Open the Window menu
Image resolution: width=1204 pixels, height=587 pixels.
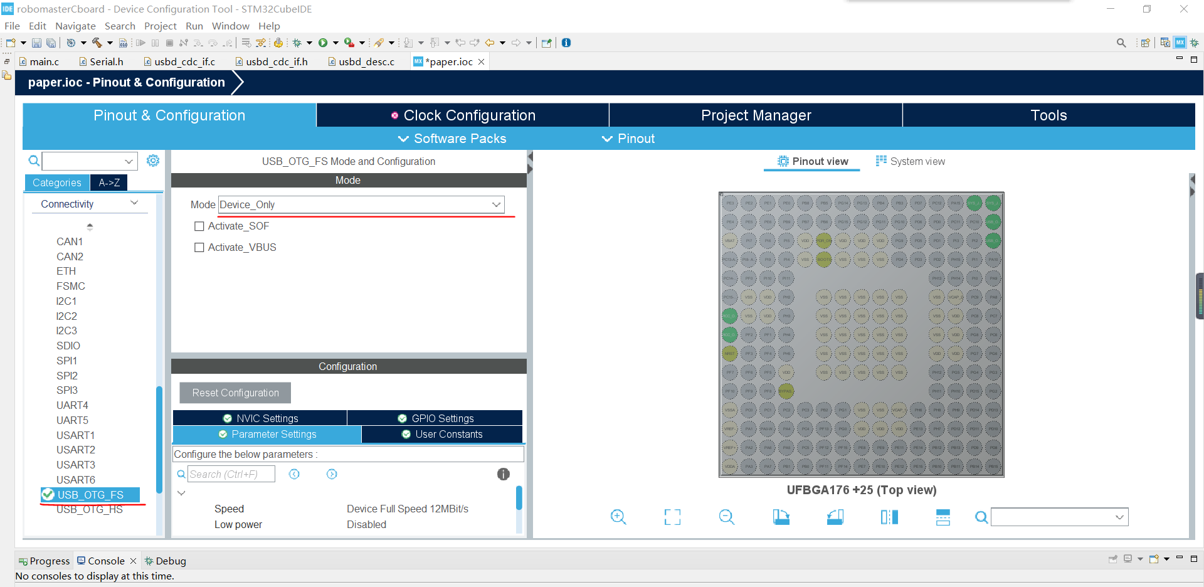[x=230, y=26]
